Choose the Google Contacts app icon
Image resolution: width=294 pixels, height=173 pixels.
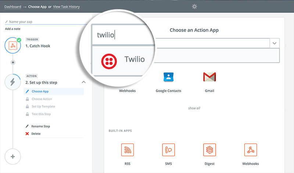click(168, 77)
